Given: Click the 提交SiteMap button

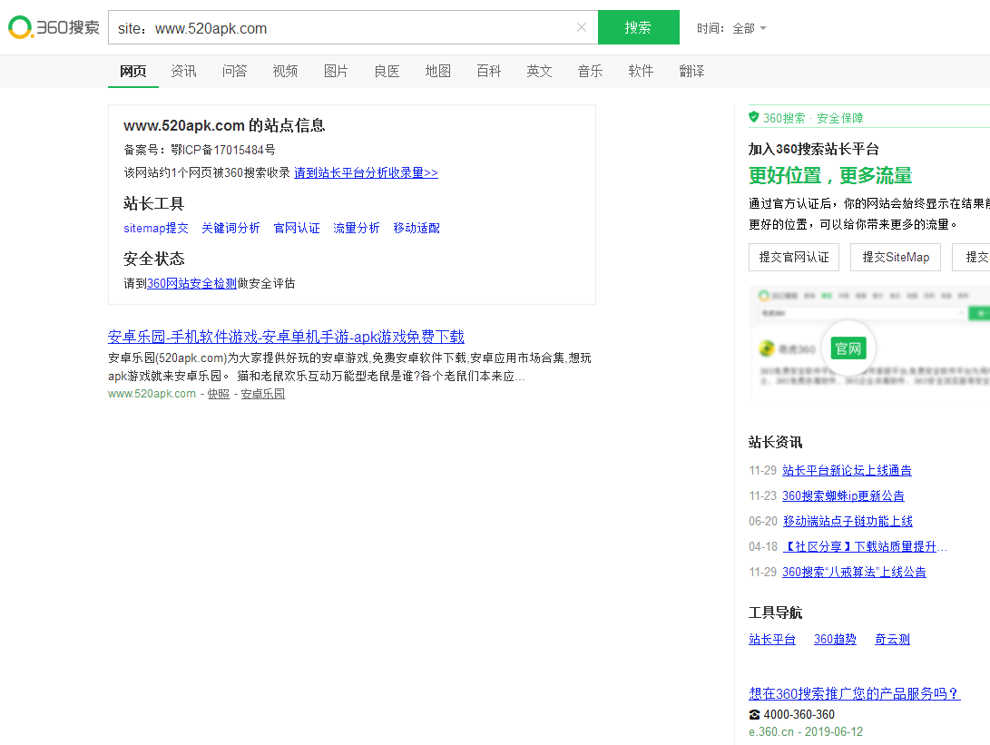Looking at the screenshot, I should point(895,257).
